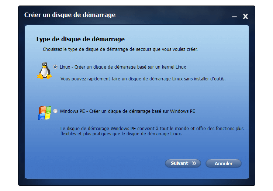Screen dimensions: 273x191
Task: Click the double chevron arrows on Suivant
Action: [x=194, y=163]
